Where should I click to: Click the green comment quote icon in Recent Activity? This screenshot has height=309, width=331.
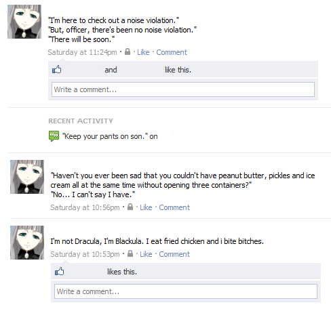tap(54, 136)
